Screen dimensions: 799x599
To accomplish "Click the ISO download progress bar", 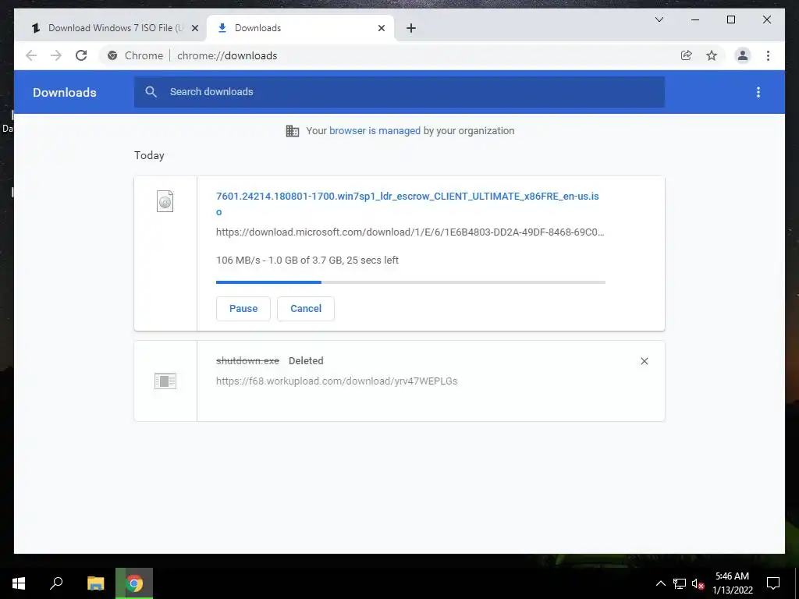I will pyautogui.click(x=410, y=282).
